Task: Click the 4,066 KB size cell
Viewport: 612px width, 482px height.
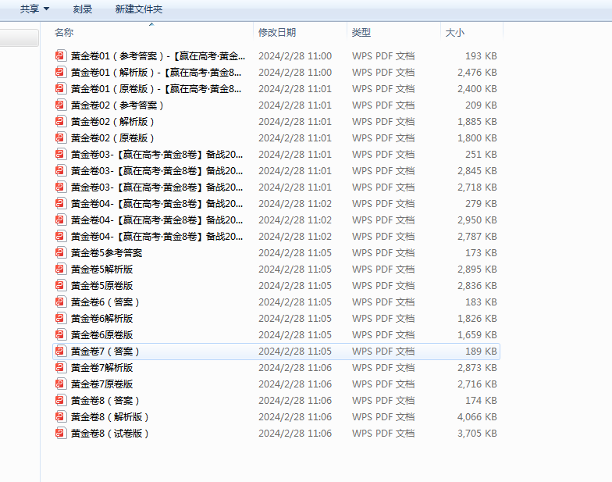Action: [477, 417]
